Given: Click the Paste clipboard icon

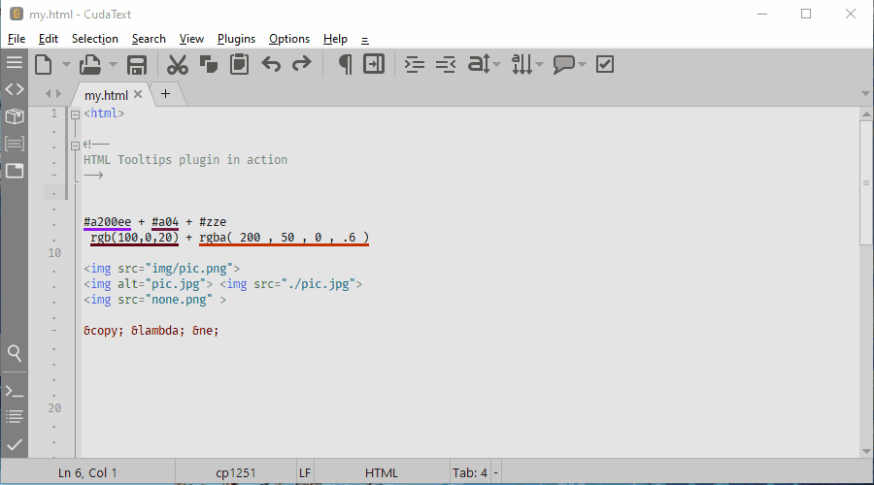Looking at the screenshot, I should [x=239, y=65].
